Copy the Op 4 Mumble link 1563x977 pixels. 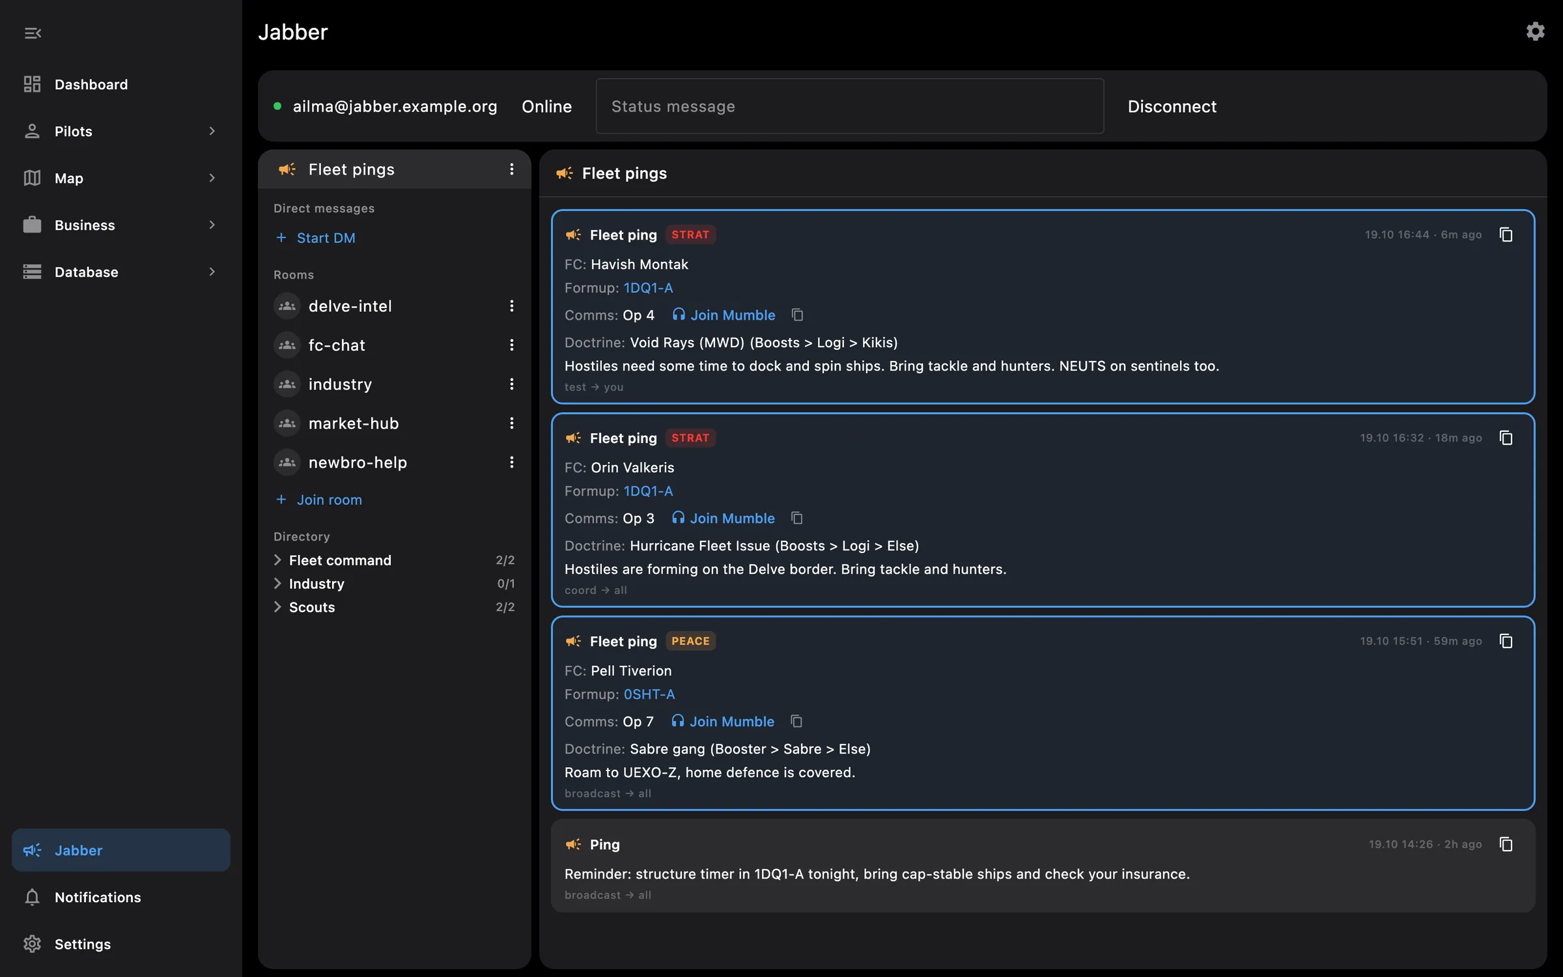[797, 315]
